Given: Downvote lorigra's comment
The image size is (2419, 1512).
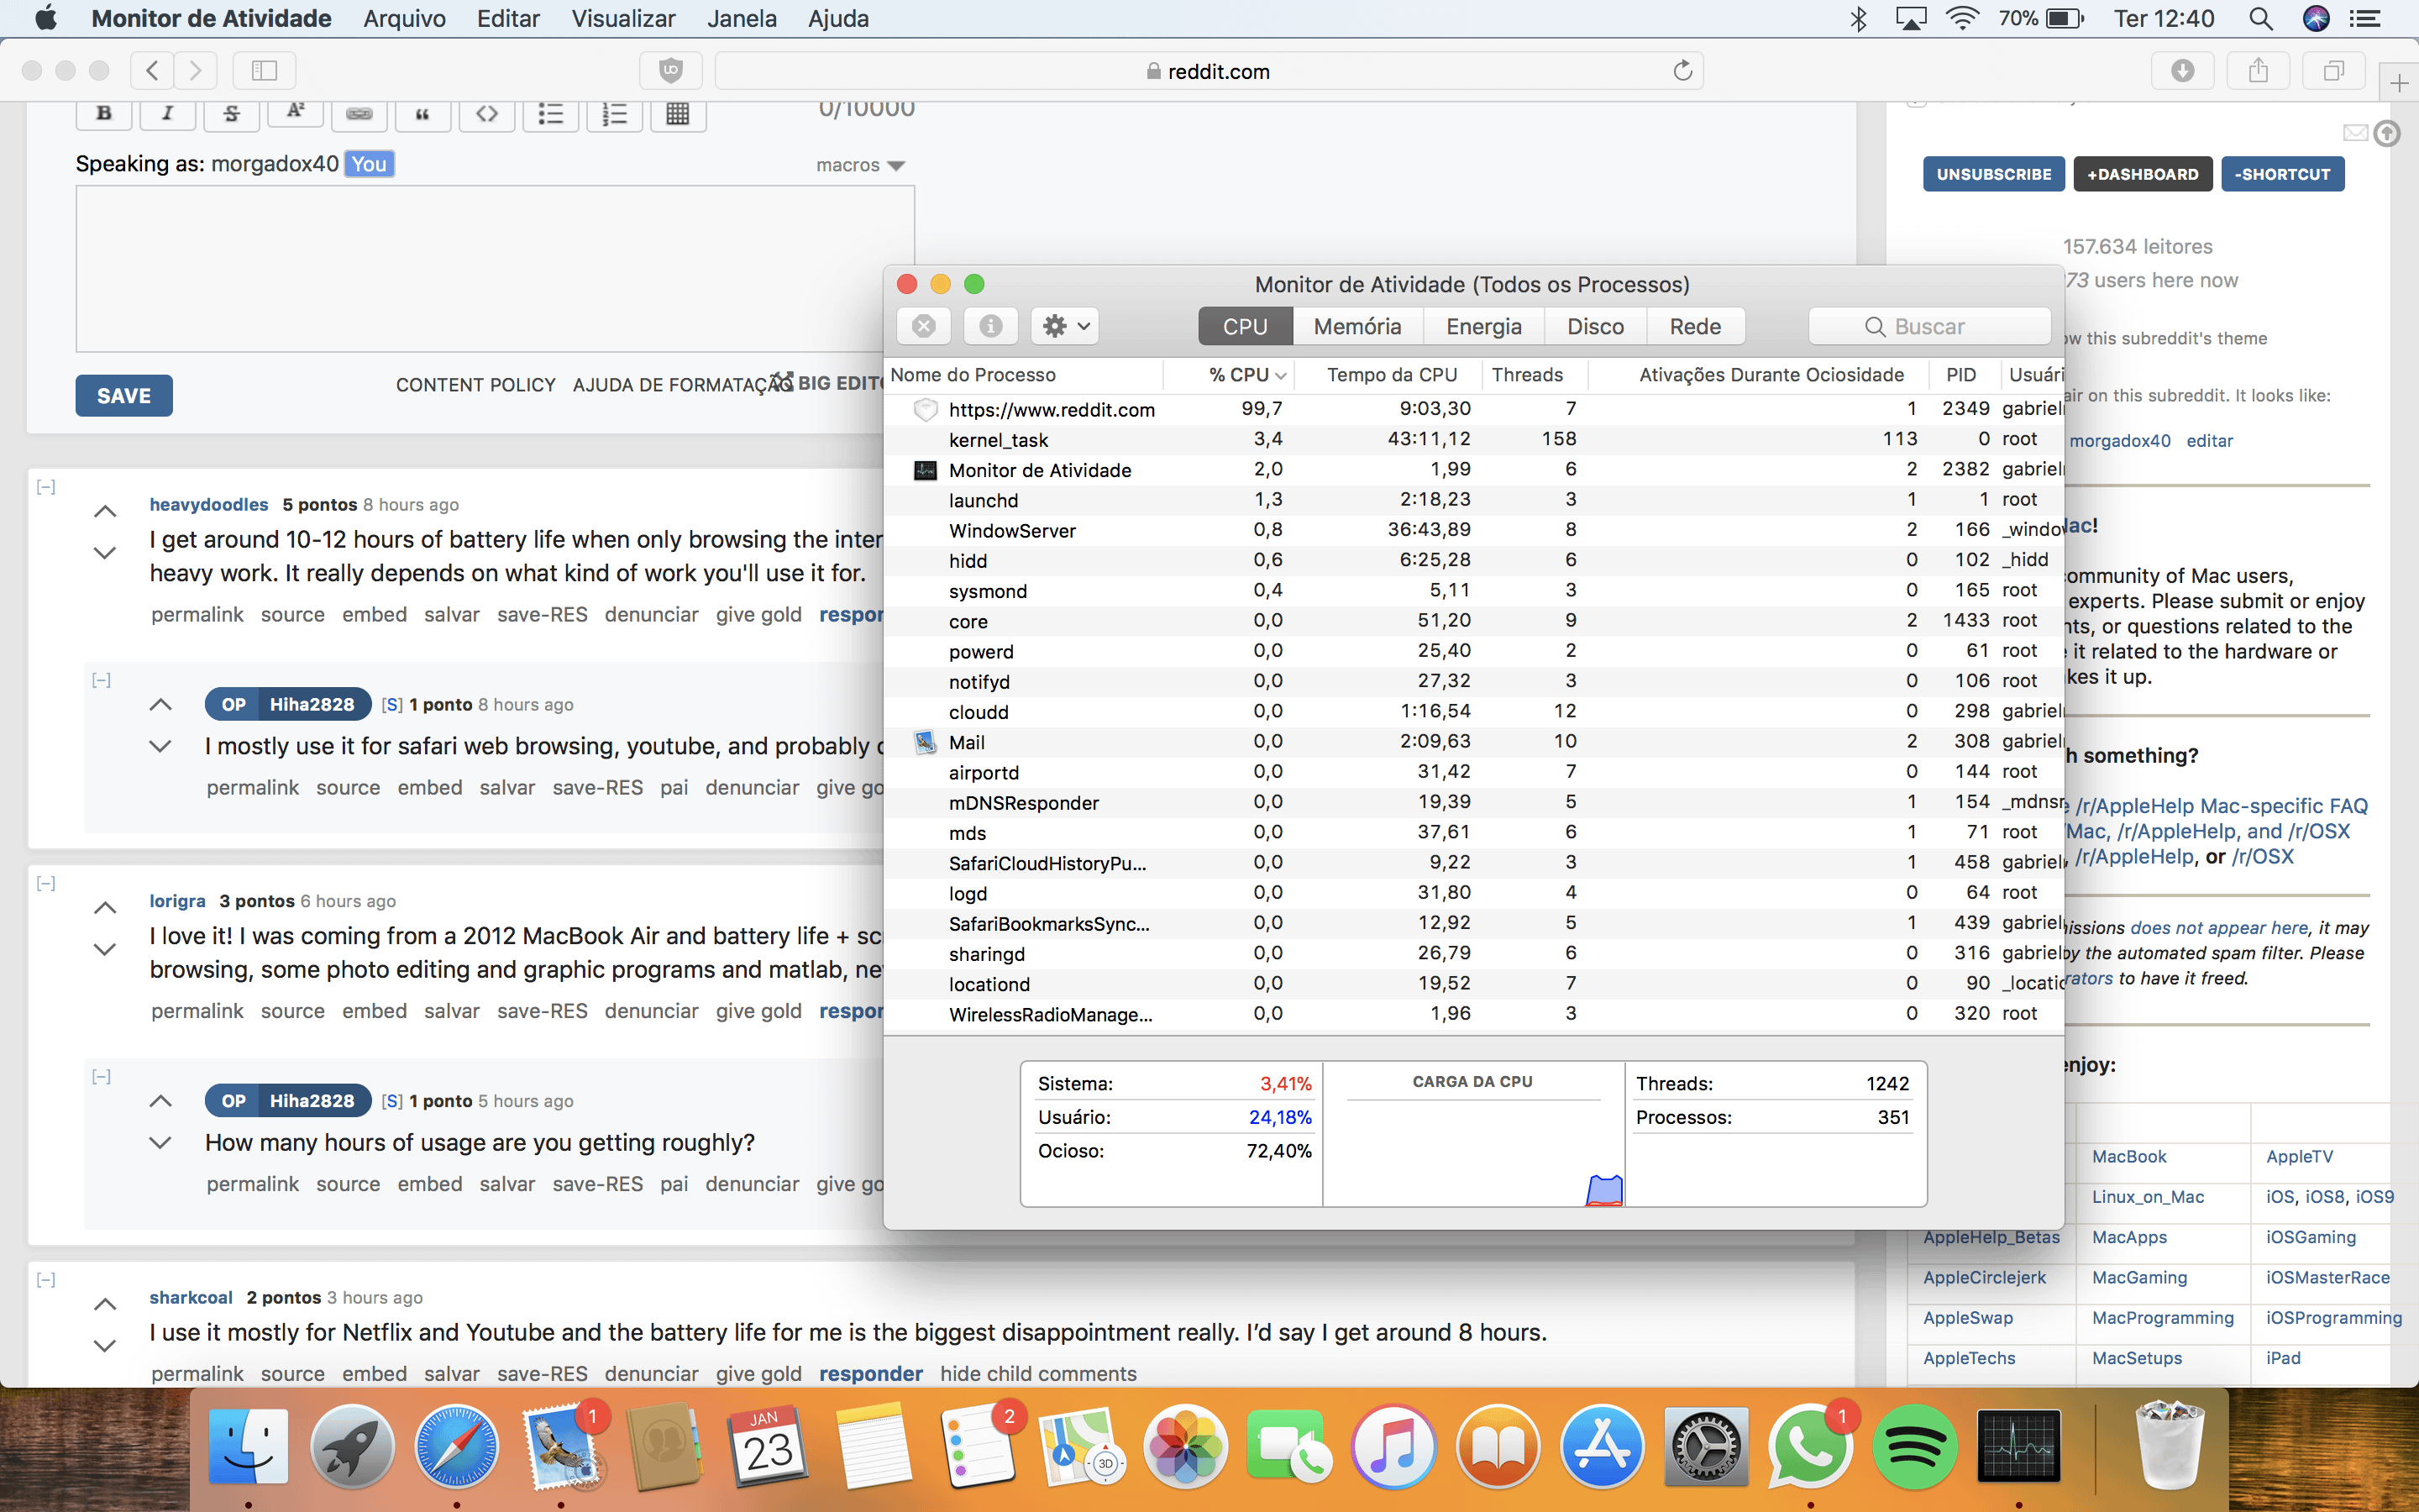Looking at the screenshot, I should click(105, 949).
